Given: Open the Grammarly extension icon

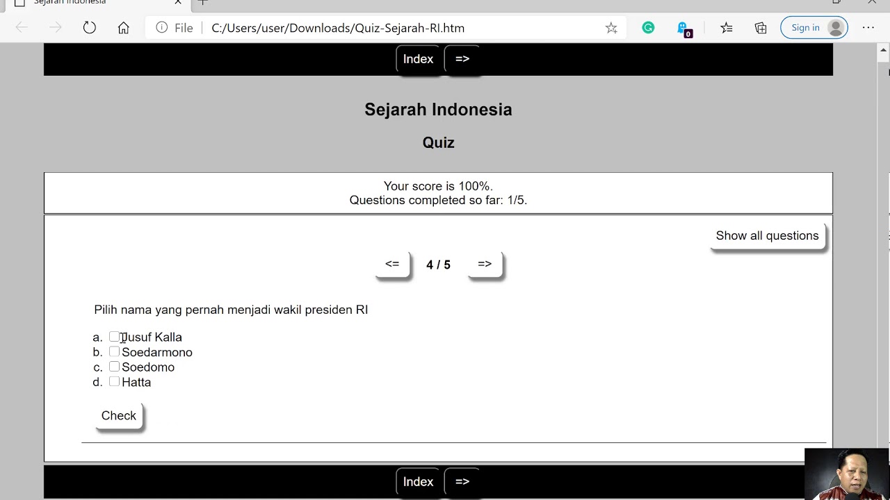Looking at the screenshot, I should coord(648,28).
